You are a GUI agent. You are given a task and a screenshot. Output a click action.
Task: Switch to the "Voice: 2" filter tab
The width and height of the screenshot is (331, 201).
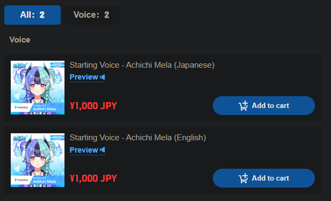[91, 15]
